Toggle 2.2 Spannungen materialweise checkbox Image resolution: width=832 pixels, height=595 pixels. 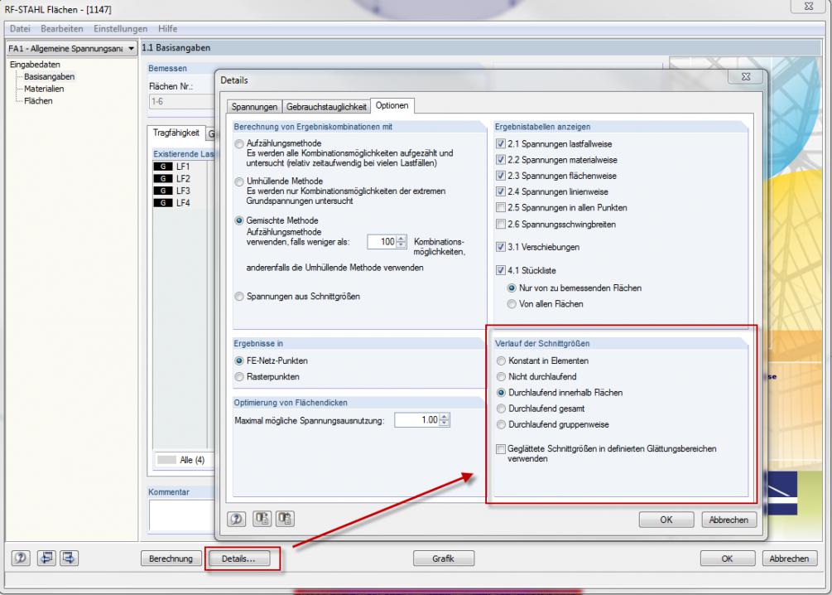click(x=500, y=160)
